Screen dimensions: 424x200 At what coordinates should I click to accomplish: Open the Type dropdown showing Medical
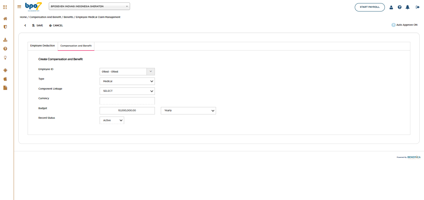(127, 81)
